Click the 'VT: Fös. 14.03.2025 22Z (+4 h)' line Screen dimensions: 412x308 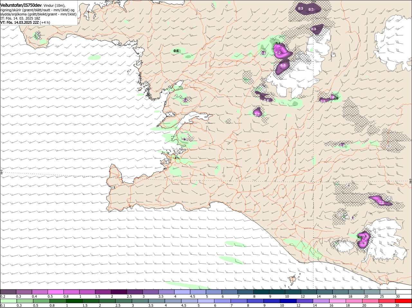(x=25, y=23)
